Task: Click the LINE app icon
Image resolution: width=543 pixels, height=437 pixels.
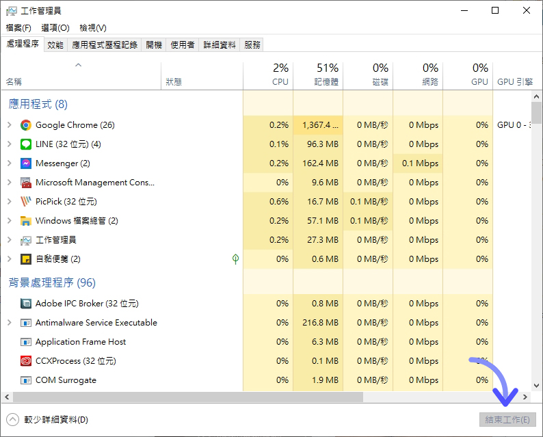Action: pyautogui.click(x=25, y=144)
